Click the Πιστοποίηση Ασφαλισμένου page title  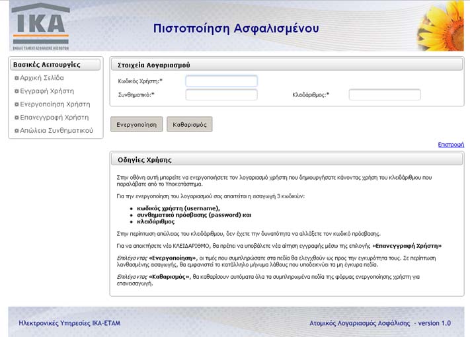[x=236, y=28]
